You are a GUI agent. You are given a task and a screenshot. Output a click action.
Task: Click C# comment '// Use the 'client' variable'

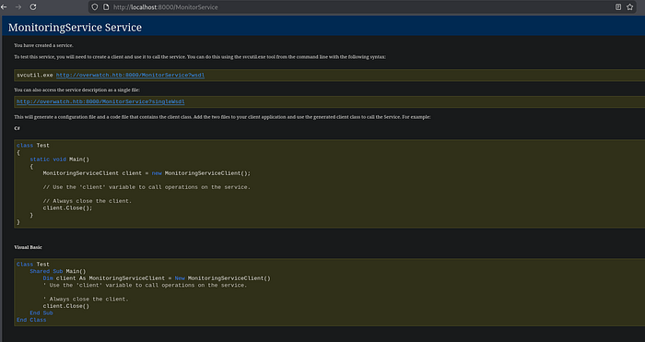tap(147, 187)
